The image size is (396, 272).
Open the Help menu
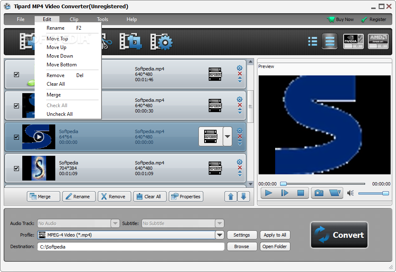click(x=132, y=19)
